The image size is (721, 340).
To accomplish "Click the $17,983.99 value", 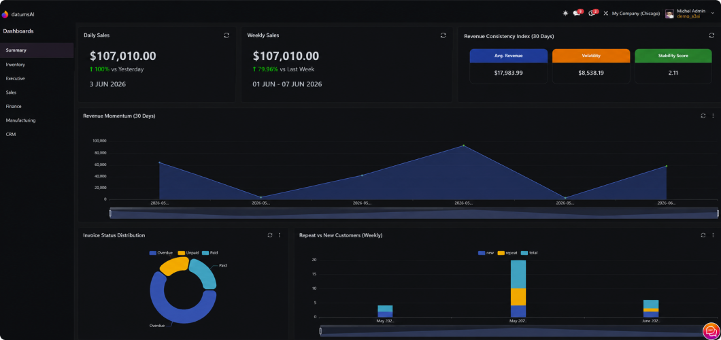I will 508,73.
